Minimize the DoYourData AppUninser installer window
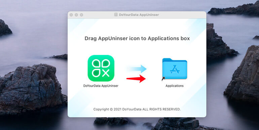This screenshot has height=130, width=259. click(76, 15)
